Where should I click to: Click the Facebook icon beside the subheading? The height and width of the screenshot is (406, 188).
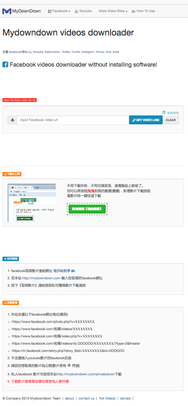[5, 65]
